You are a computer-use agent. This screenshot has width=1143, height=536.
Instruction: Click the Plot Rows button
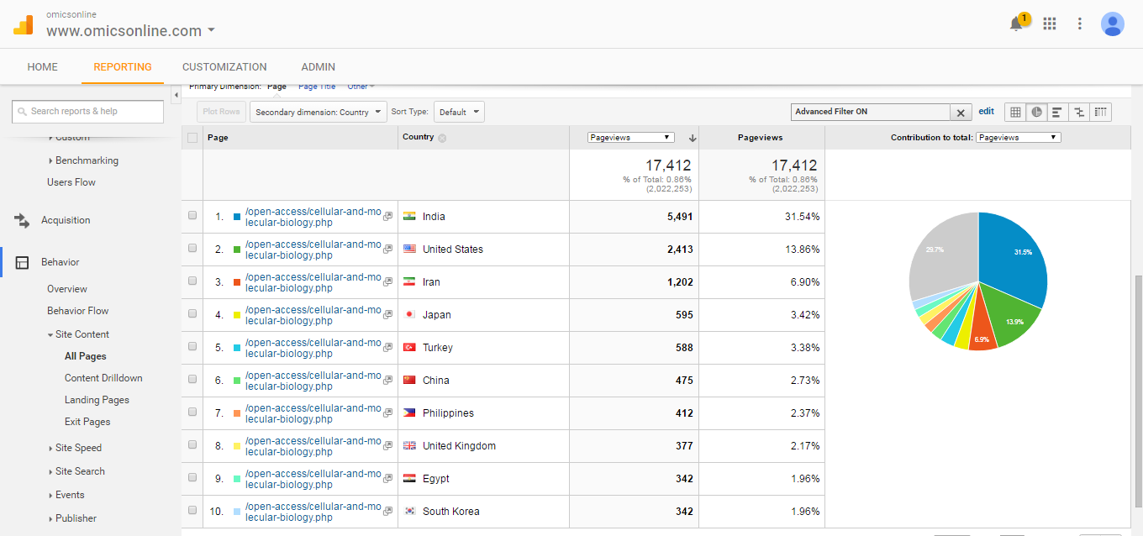click(221, 112)
